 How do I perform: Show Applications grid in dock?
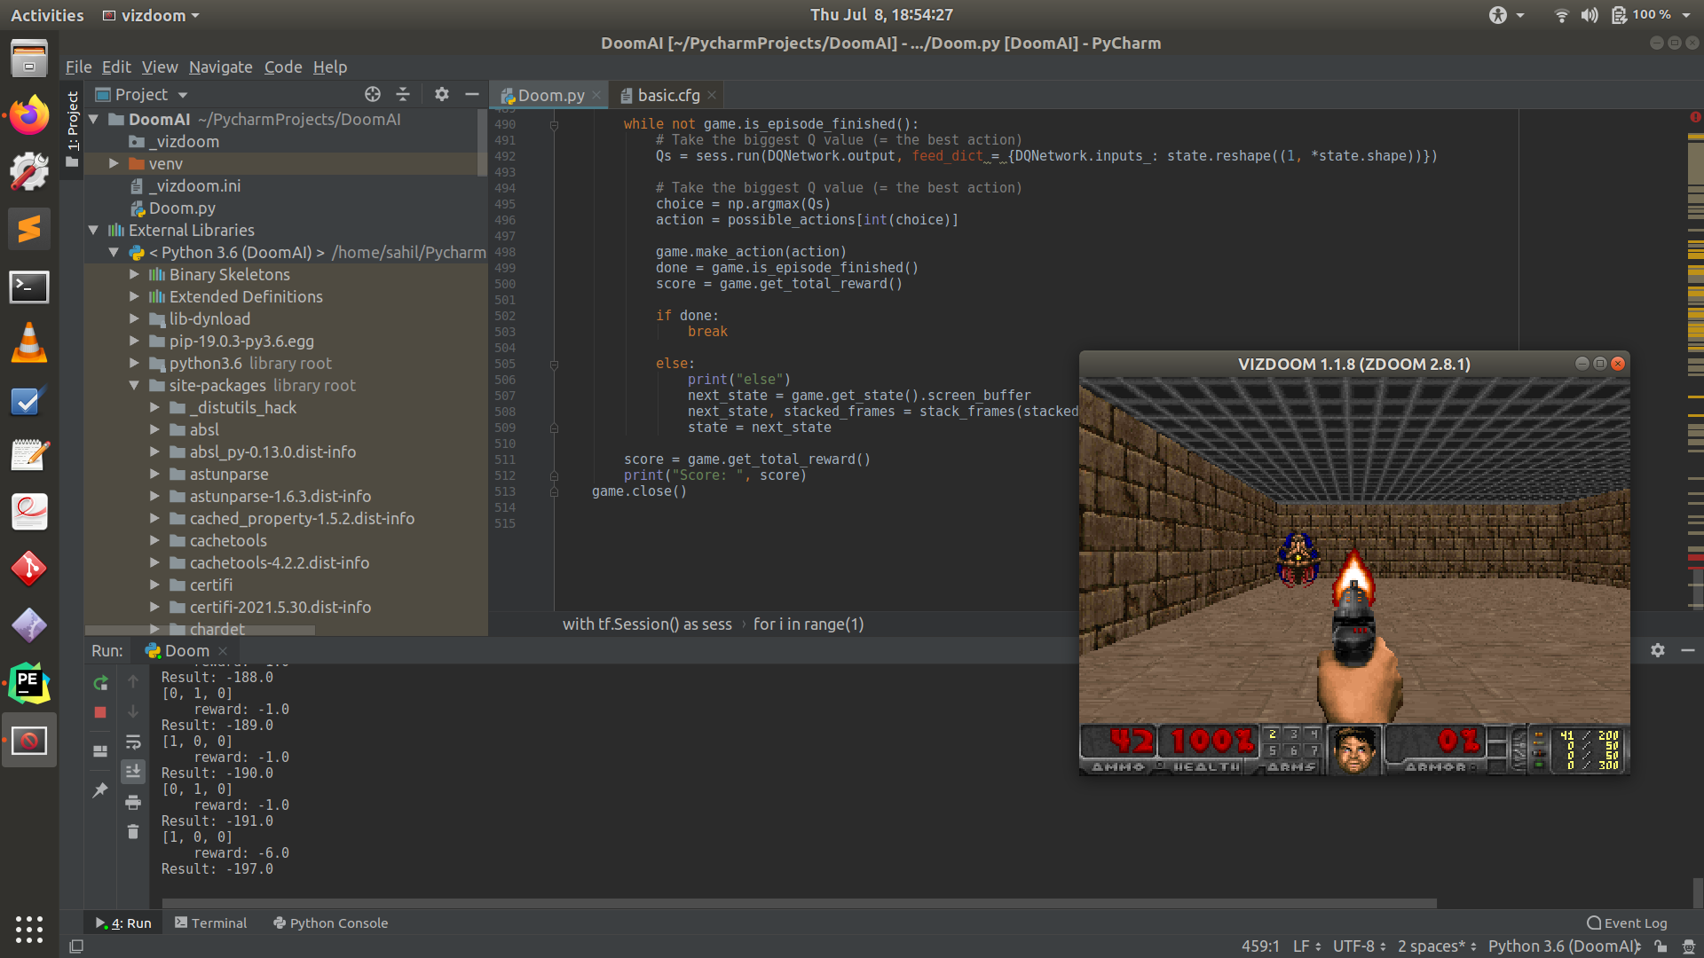click(x=29, y=929)
